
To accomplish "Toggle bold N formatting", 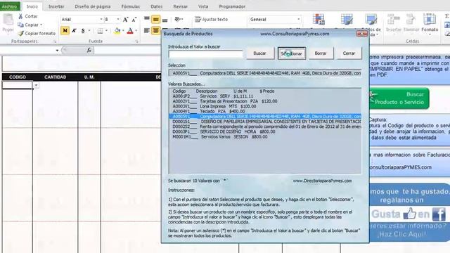I will [65, 30].
